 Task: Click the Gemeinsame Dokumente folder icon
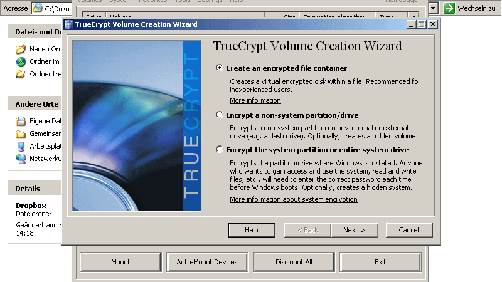(21, 133)
